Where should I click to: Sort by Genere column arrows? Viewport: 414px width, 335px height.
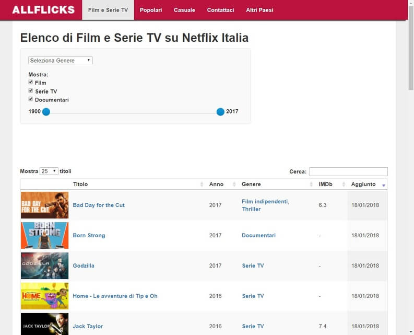click(x=311, y=184)
